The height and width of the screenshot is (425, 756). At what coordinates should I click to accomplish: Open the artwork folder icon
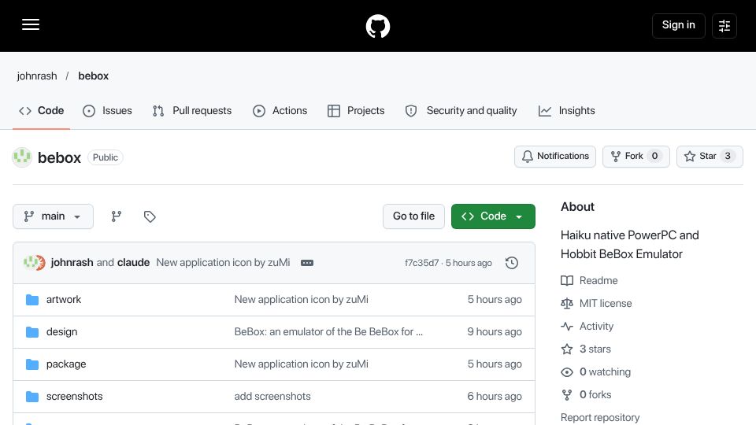[x=32, y=300]
